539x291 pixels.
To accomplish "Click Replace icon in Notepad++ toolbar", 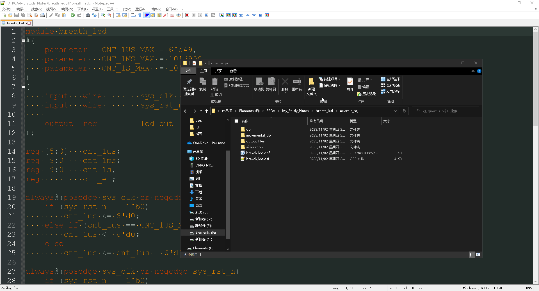I will 94,15.
